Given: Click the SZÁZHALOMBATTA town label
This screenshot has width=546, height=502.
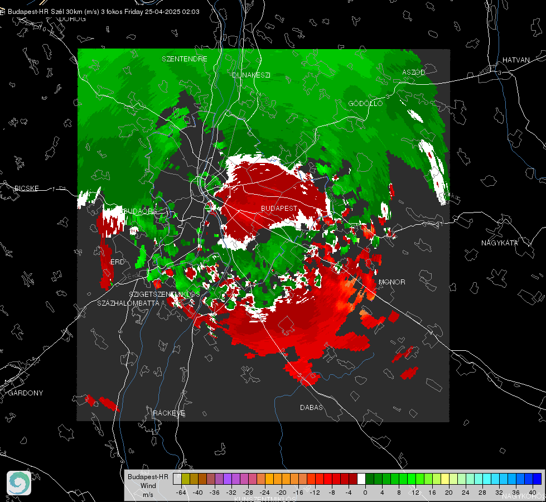Looking at the screenshot, I should pos(128,303).
